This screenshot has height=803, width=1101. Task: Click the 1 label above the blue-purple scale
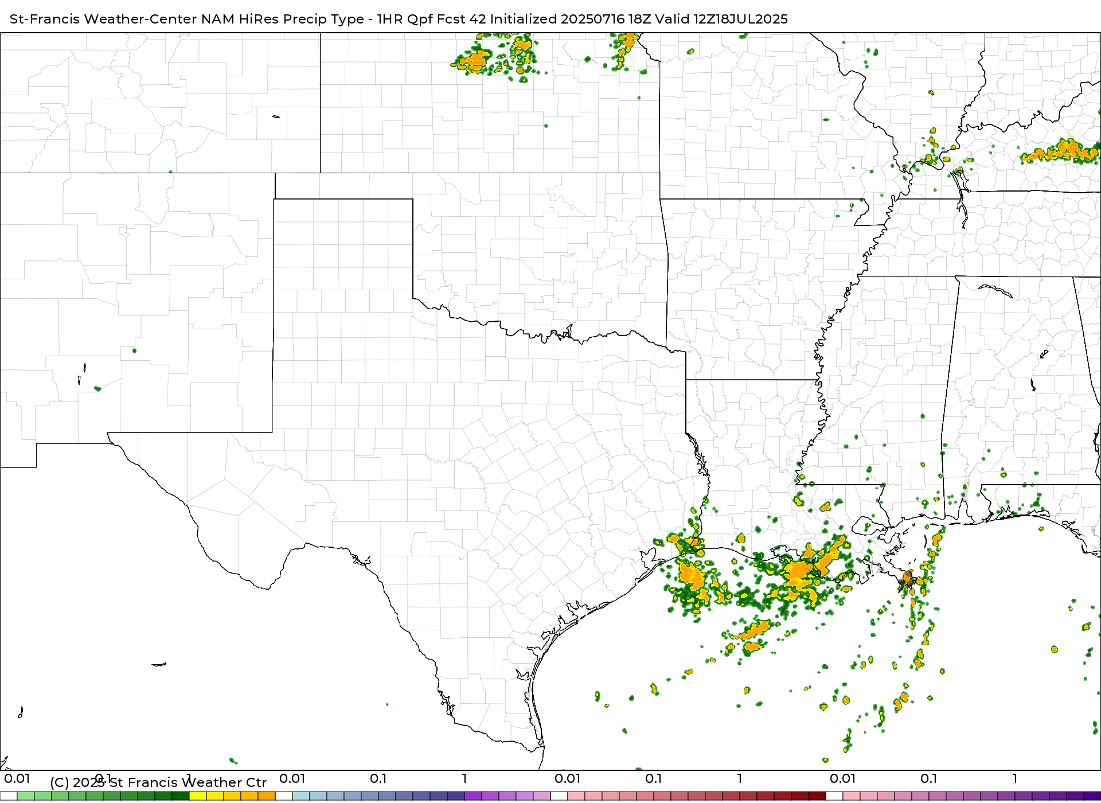pyautogui.click(x=464, y=778)
